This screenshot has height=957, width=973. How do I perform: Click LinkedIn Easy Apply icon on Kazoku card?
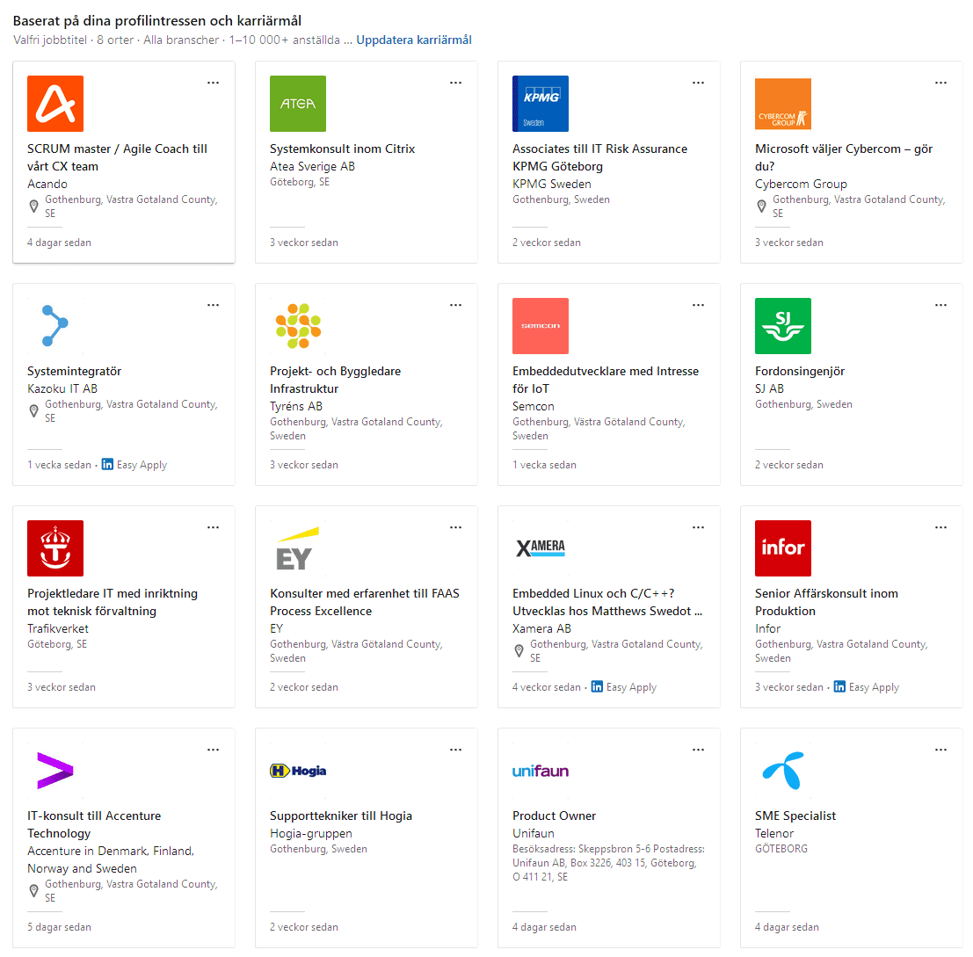(107, 464)
